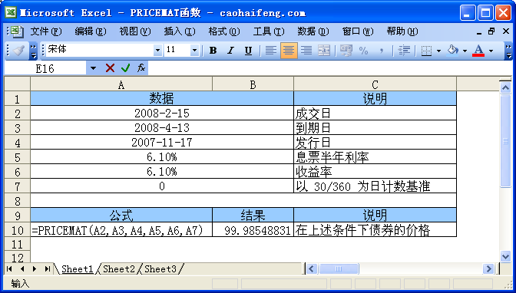The height and width of the screenshot is (293, 516).
Task: Open 格式 (Format) menu
Action: tap(224, 31)
